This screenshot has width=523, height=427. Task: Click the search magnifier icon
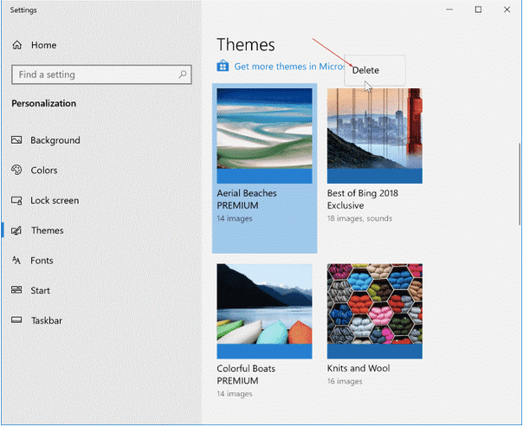(182, 74)
